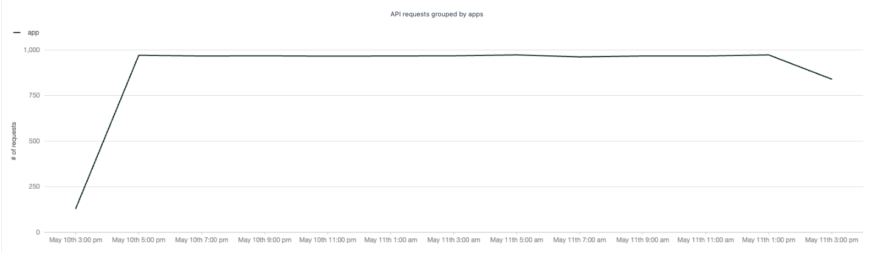Screen dimensions: 872x253
Task: Select the line's starting data point at May 10th 3:00 pm
Action: 76,208
